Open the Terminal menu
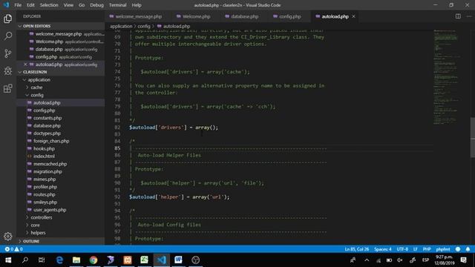Viewport: 475px width, 267px height. click(x=117, y=5)
